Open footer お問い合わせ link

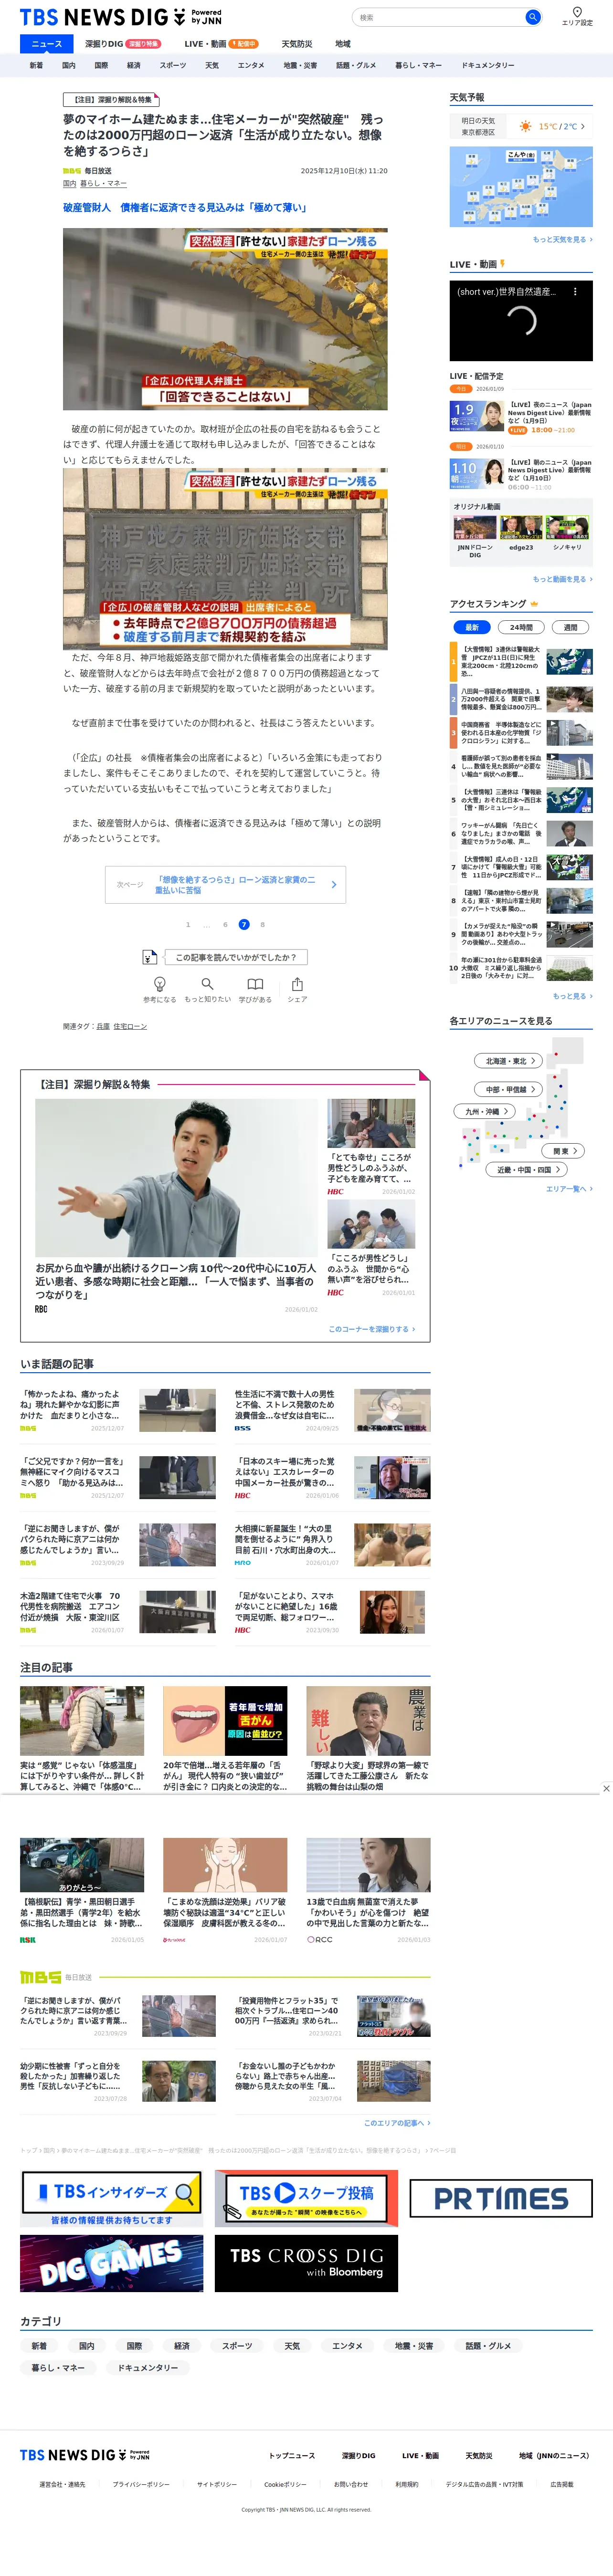(x=351, y=2484)
